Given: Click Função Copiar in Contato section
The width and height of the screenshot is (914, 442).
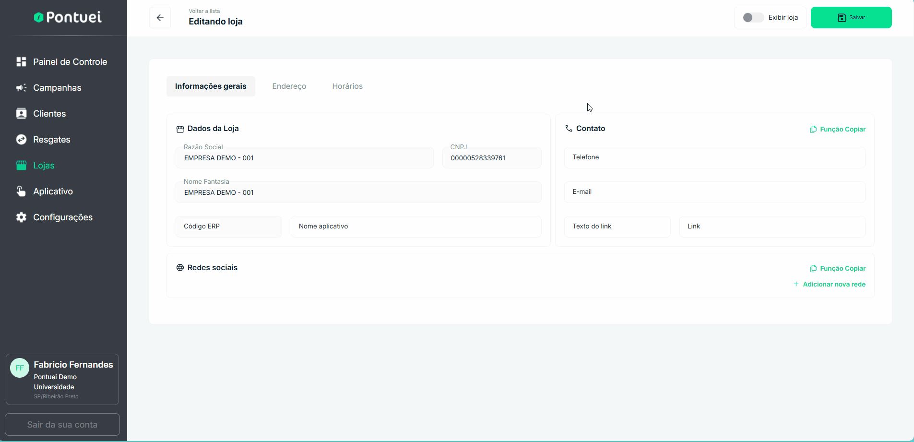Looking at the screenshot, I should (x=838, y=130).
